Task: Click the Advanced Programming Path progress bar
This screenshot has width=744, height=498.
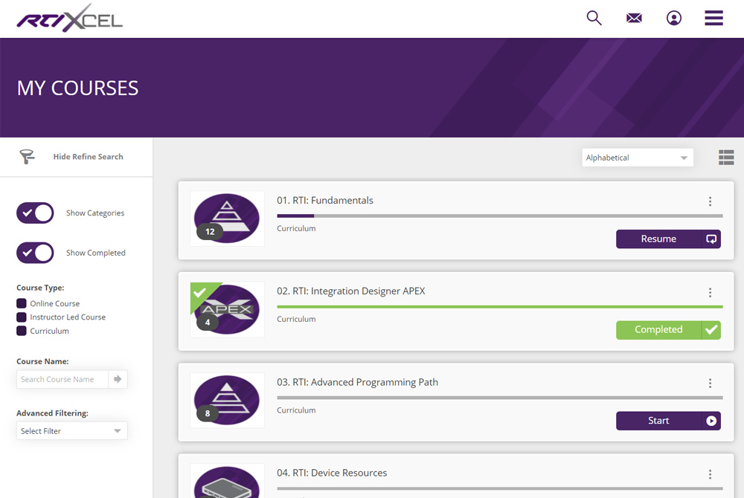Action: point(500,398)
